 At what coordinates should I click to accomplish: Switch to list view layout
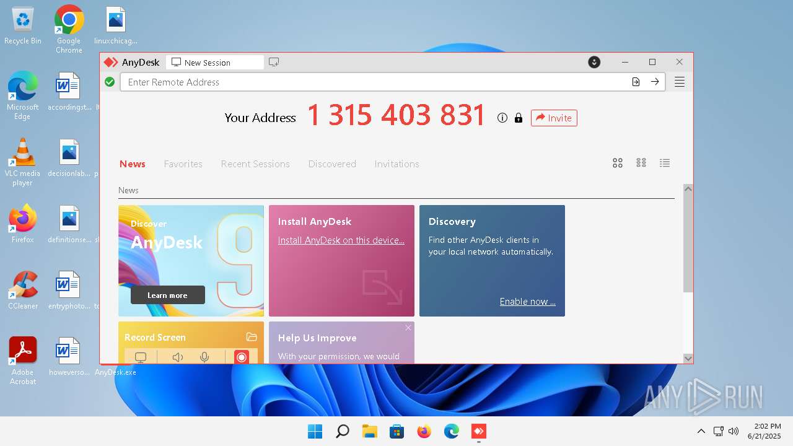pos(665,163)
